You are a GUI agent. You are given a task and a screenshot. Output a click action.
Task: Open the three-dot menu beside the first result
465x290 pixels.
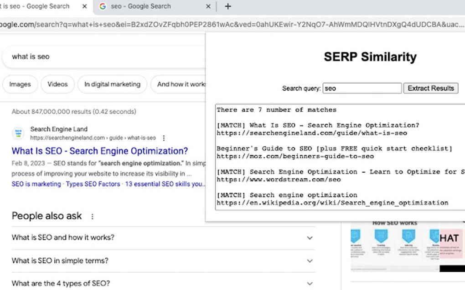pyautogui.click(x=164, y=138)
